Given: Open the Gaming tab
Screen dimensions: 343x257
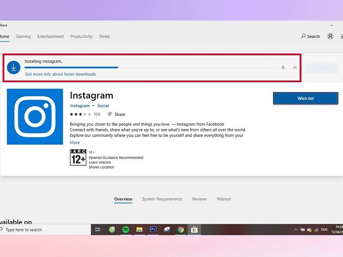Looking at the screenshot, I should click(x=23, y=36).
